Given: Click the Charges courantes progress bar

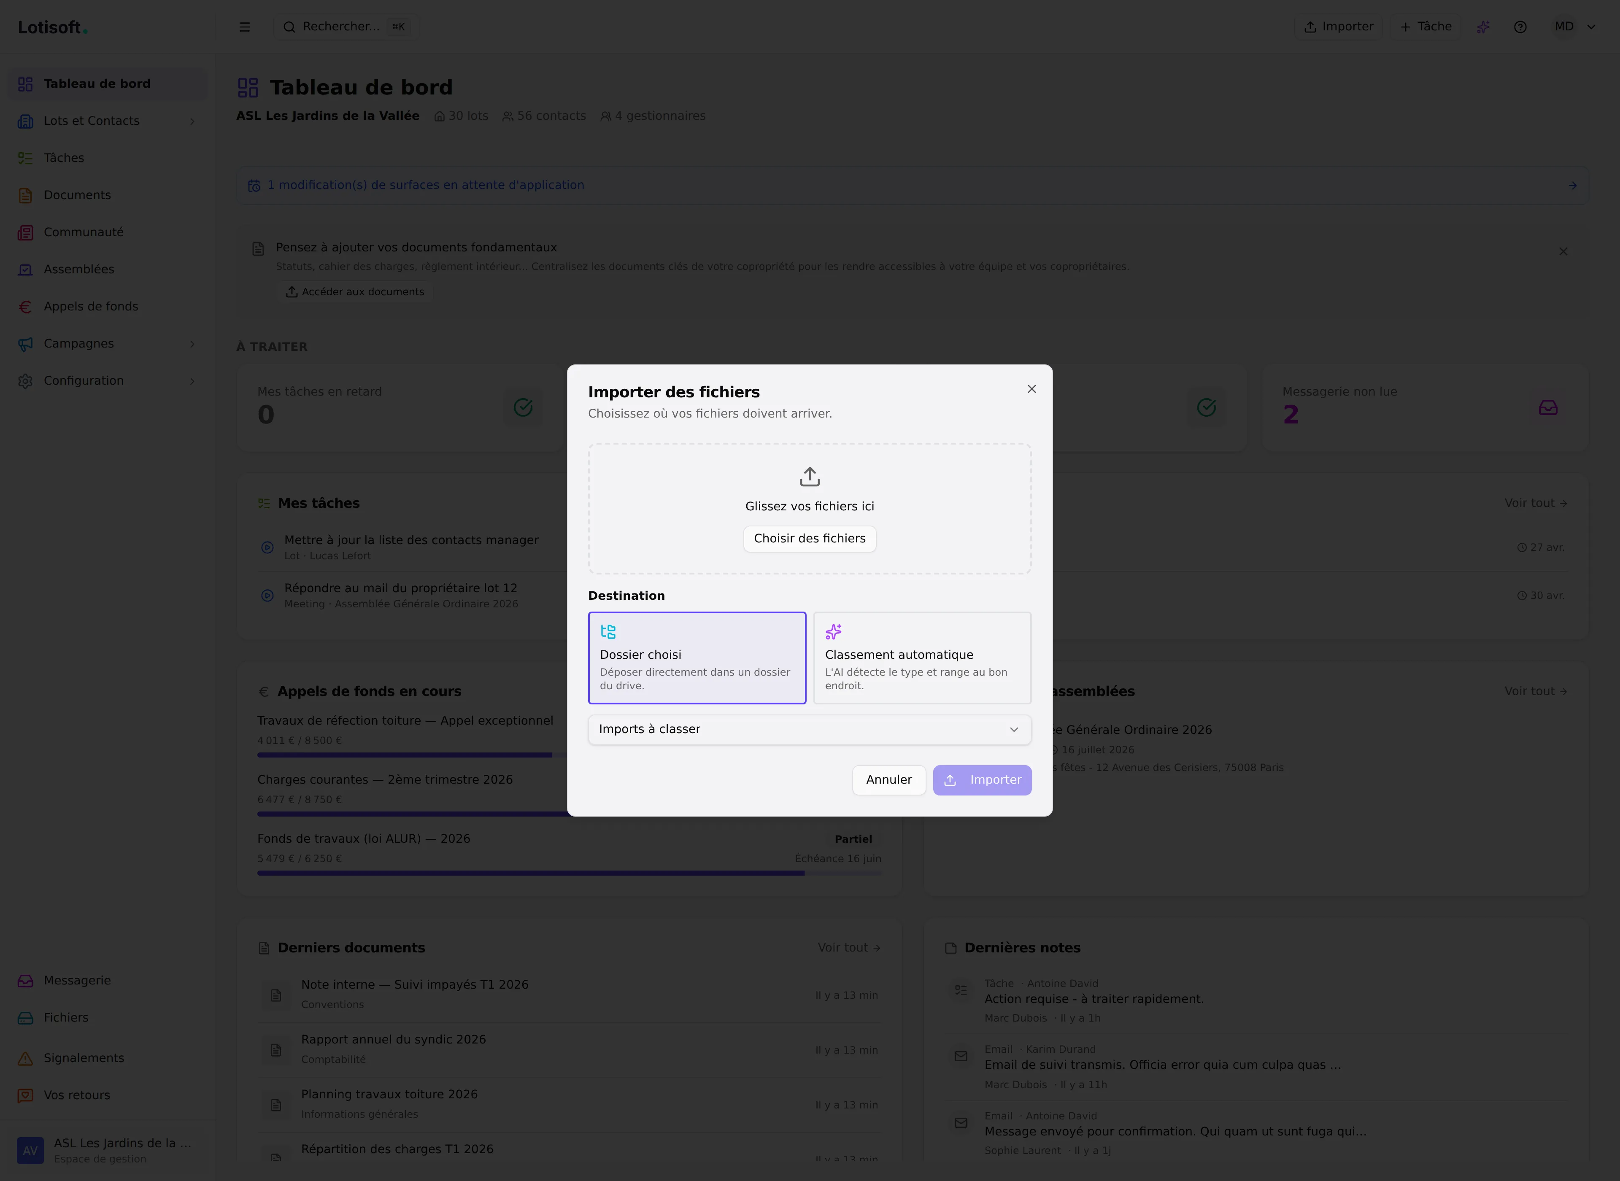Looking at the screenshot, I should point(569,814).
